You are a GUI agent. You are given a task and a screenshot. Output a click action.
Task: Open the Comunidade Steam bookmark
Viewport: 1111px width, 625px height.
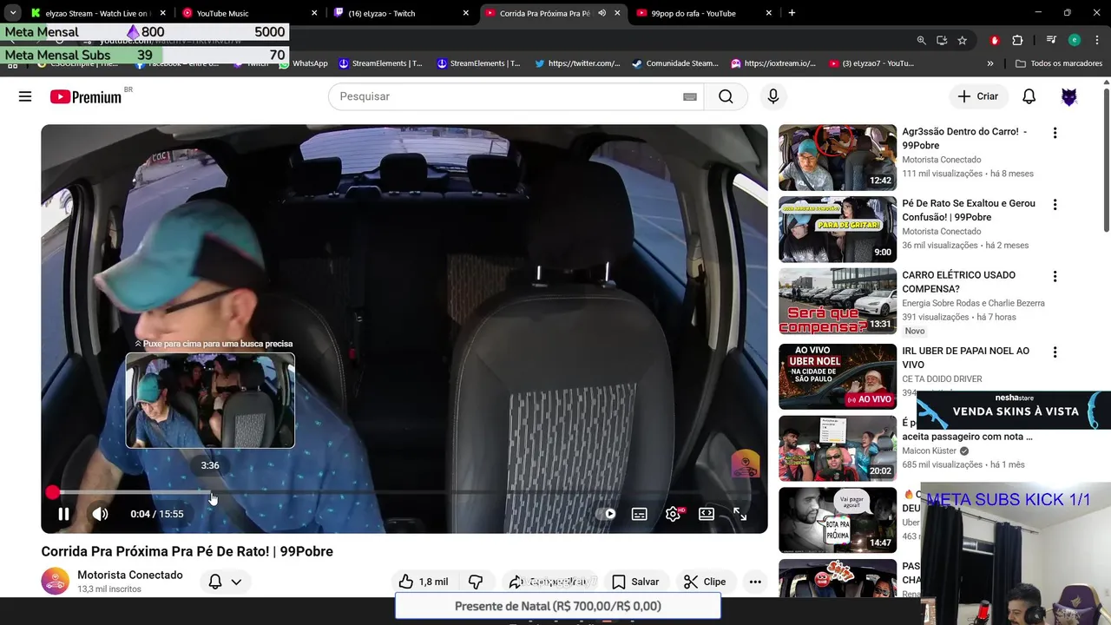pos(675,63)
